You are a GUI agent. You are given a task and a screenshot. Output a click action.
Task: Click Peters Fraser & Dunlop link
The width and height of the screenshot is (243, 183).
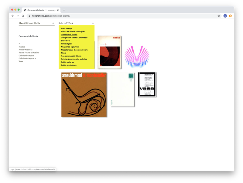click(x=29, y=53)
